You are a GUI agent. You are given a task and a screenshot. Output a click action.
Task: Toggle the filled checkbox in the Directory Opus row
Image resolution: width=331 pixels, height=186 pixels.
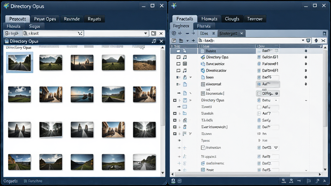coord(175,100)
